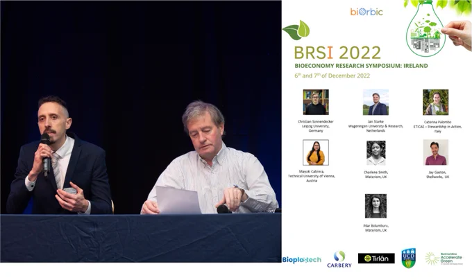The image size is (472, 280).
Task: Click the 'Caterina Palombo' name text
Action: tap(437, 122)
